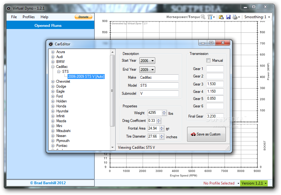Click the Brad Barnhill 2012 copyright link

pos(48,183)
